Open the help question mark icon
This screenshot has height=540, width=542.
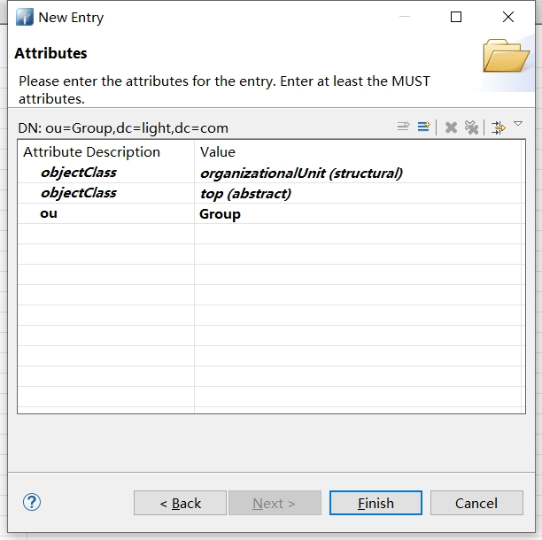[32, 502]
